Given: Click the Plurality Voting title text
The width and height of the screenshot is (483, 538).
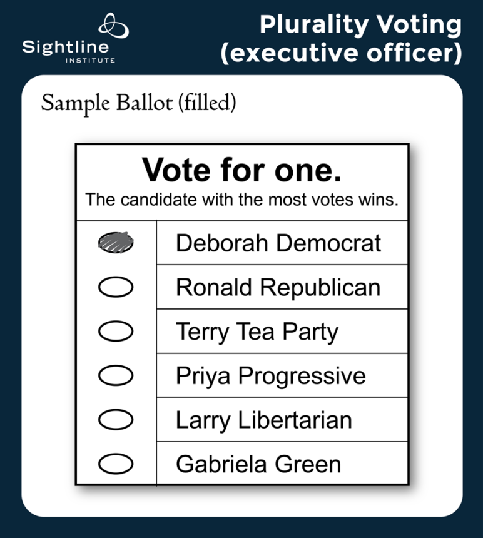Looking at the screenshot, I should [360, 25].
